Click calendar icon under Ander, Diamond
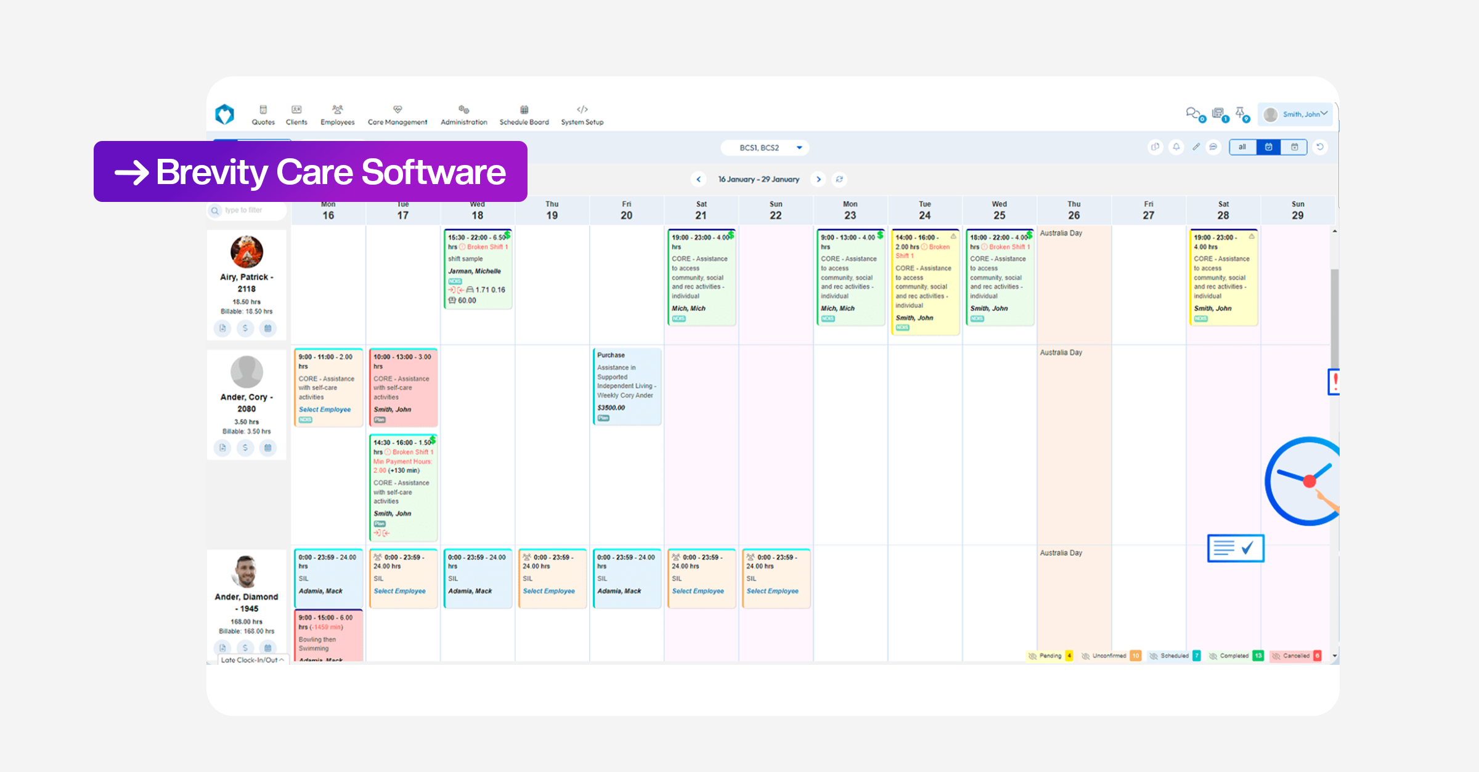This screenshot has width=1479, height=772. pos(267,648)
